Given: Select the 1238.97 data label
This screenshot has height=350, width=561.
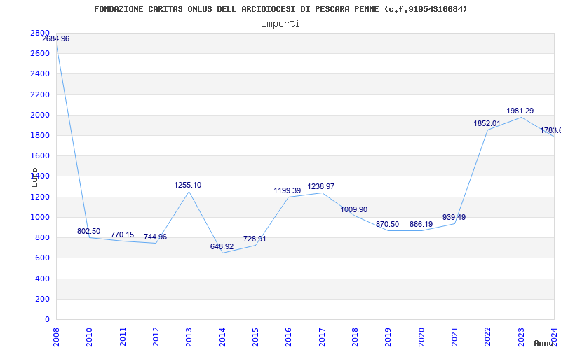Looking at the screenshot, I should (321, 187).
